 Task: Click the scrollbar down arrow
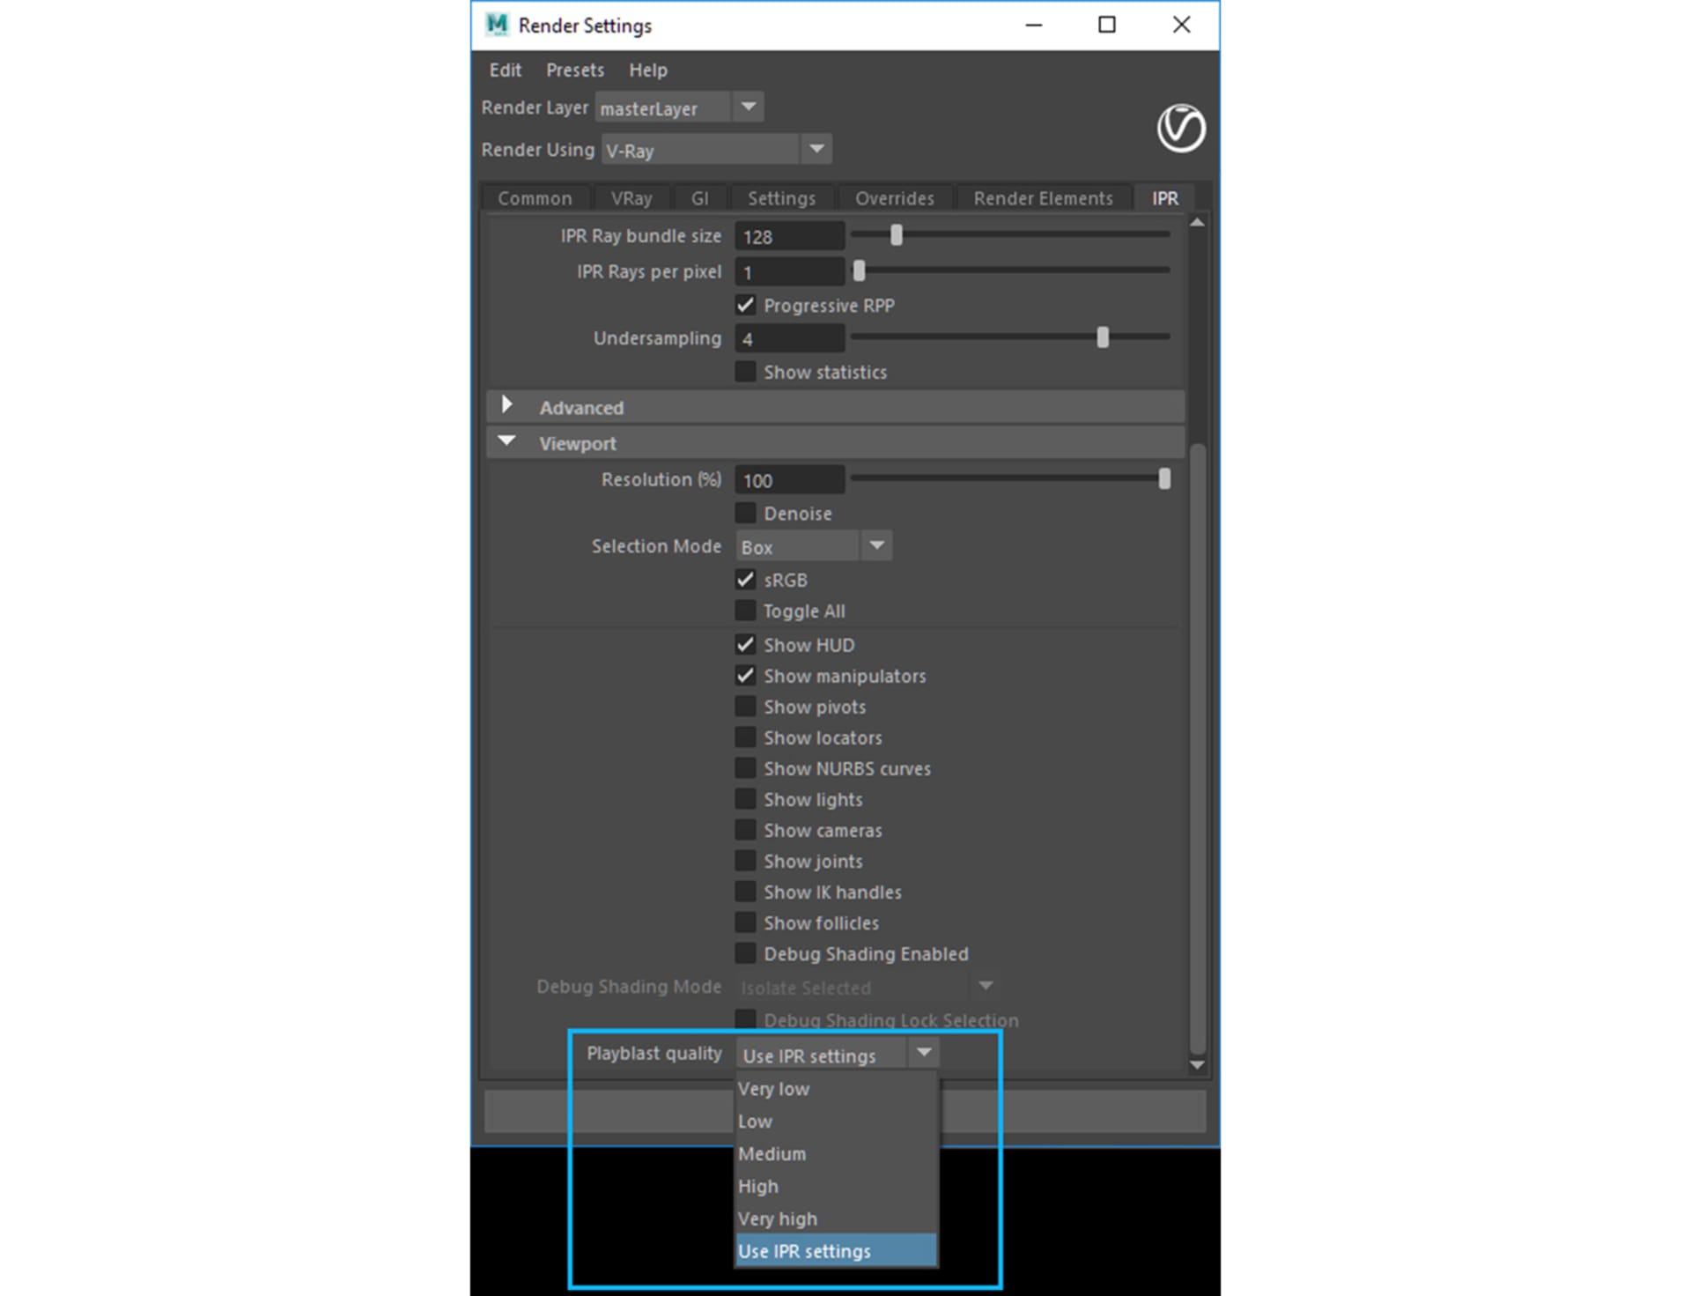(x=1197, y=1065)
